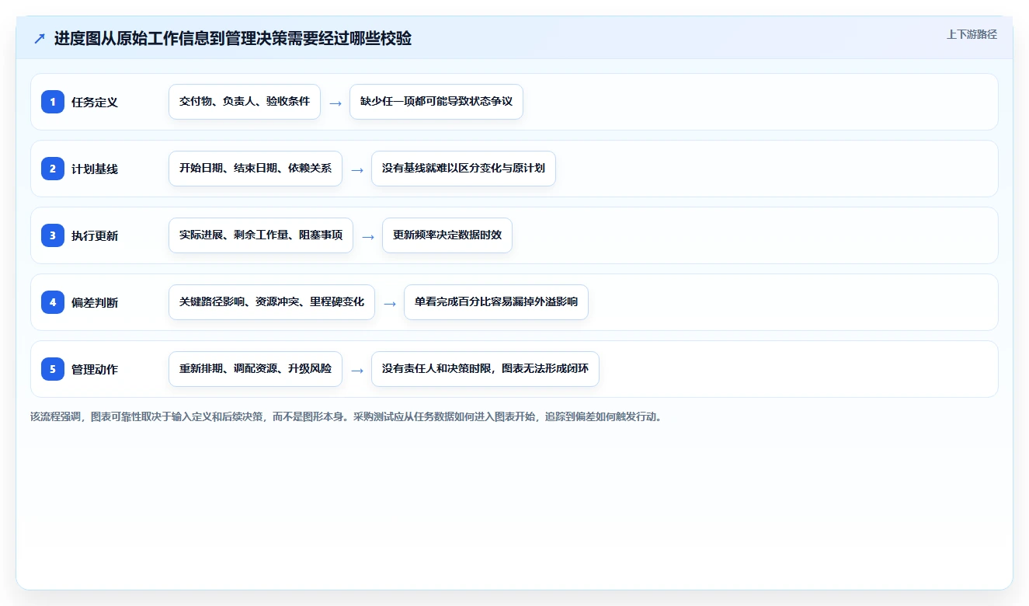Select the 任务定义 step label
This screenshot has height=606, width=1029.
pos(95,103)
